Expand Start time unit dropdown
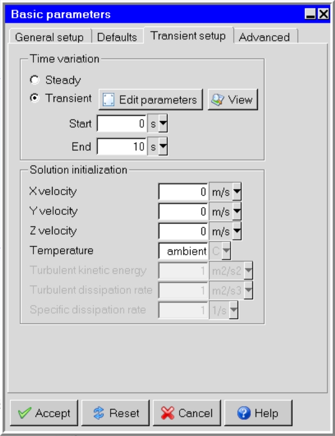 (x=163, y=124)
